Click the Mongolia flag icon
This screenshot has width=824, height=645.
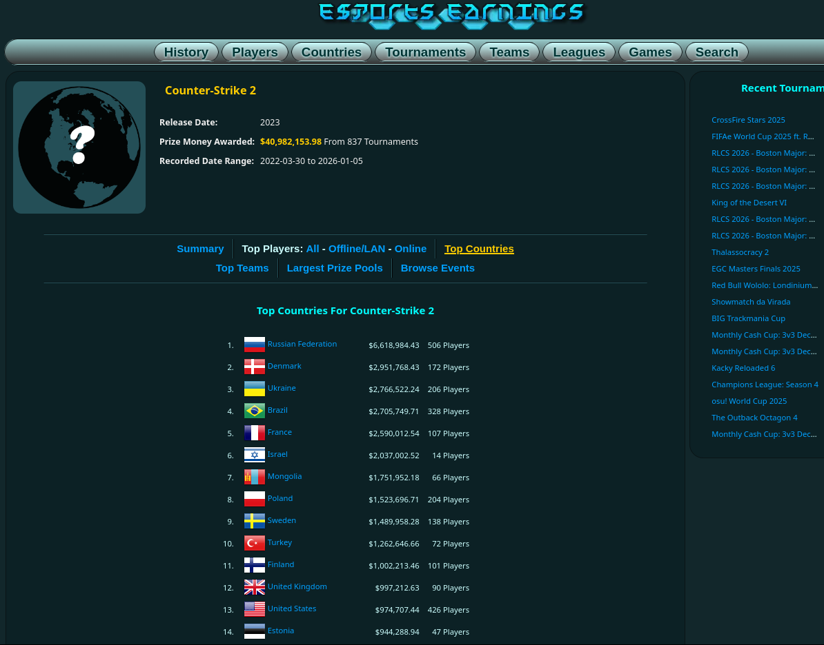(x=255, y=477)
